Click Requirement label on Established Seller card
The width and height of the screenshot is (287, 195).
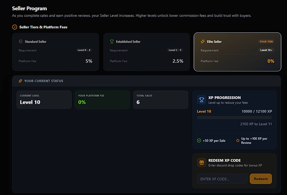[x=119, y=50]
